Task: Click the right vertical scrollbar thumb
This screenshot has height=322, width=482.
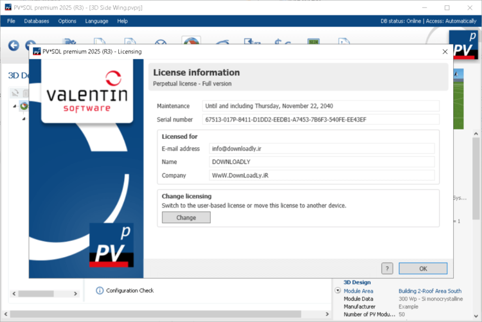Action: coord(476,179)
